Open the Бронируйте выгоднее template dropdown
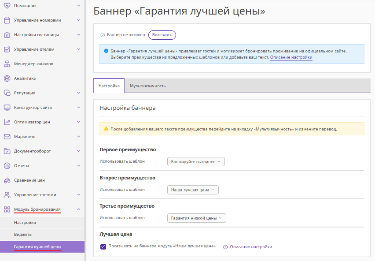The height and width of the screenshot is (261, 375). click(x=196, y=162)
